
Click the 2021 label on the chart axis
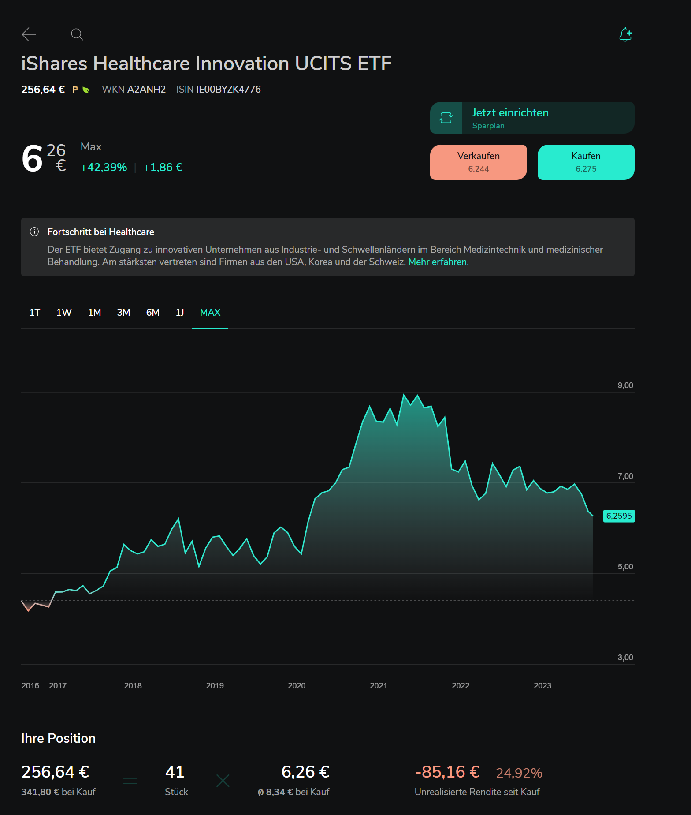379,686
